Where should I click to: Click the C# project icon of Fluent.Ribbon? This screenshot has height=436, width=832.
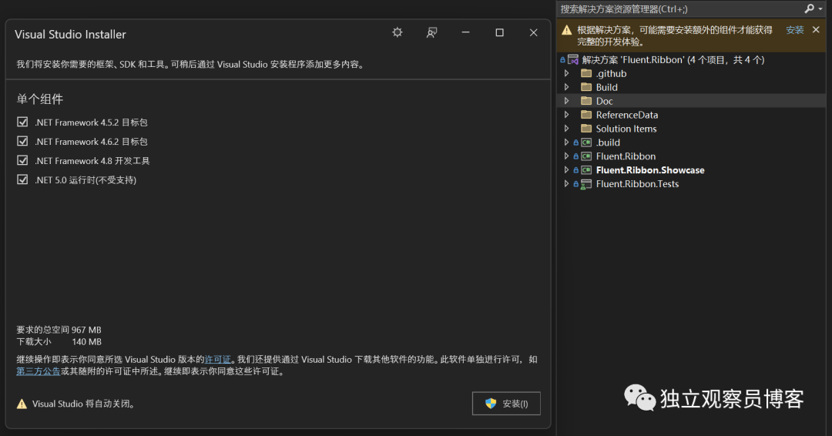tap(586, 156)
